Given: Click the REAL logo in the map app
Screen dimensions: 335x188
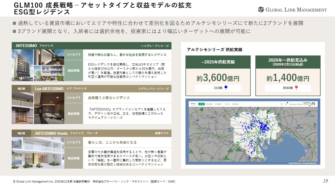Looking at the screenshot, I should pyautogui.click(x=193, y=104).
